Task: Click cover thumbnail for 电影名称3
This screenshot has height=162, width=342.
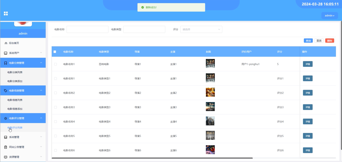Action: click(x=210, y=106)
